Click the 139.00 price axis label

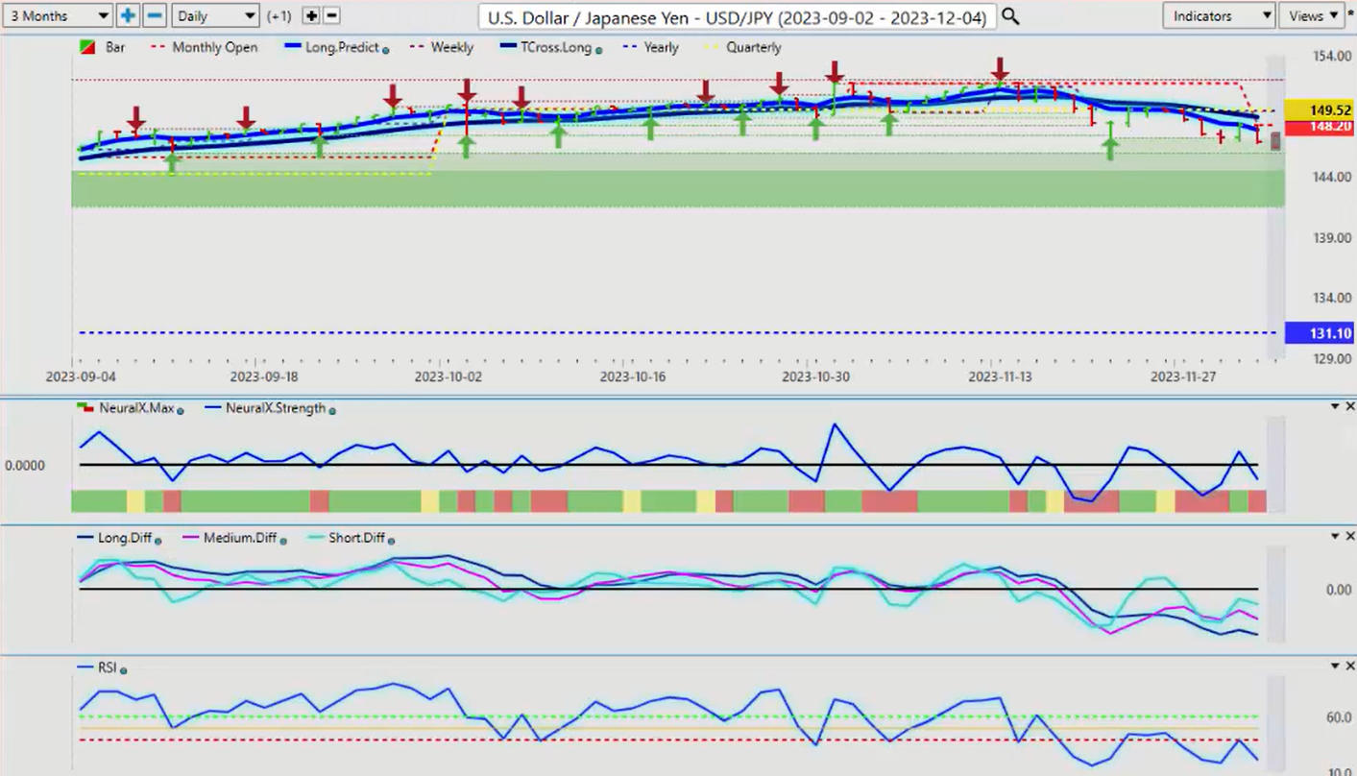point(1331,237)
